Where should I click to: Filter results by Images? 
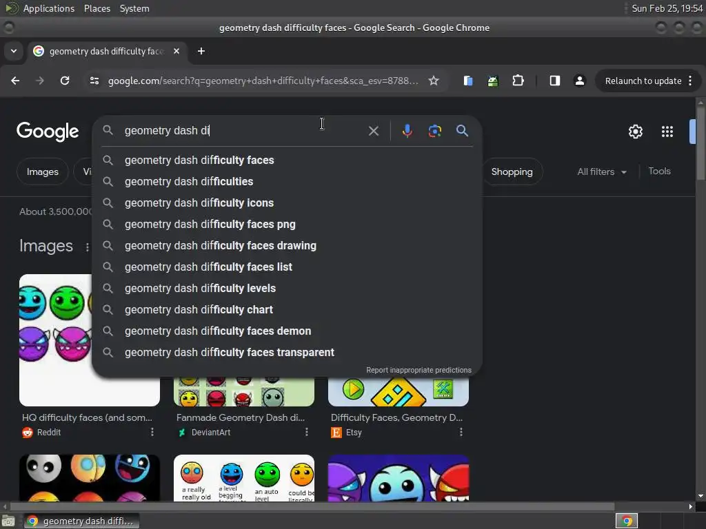click(x=42, y=172)
